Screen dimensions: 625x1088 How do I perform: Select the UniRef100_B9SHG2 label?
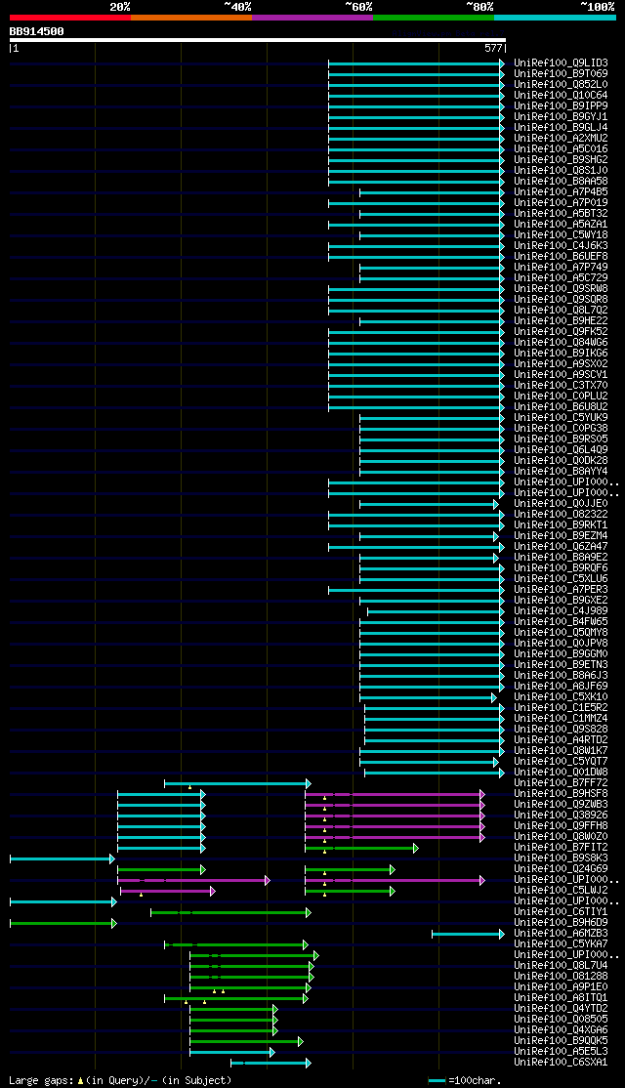click(x=562, y=159)
